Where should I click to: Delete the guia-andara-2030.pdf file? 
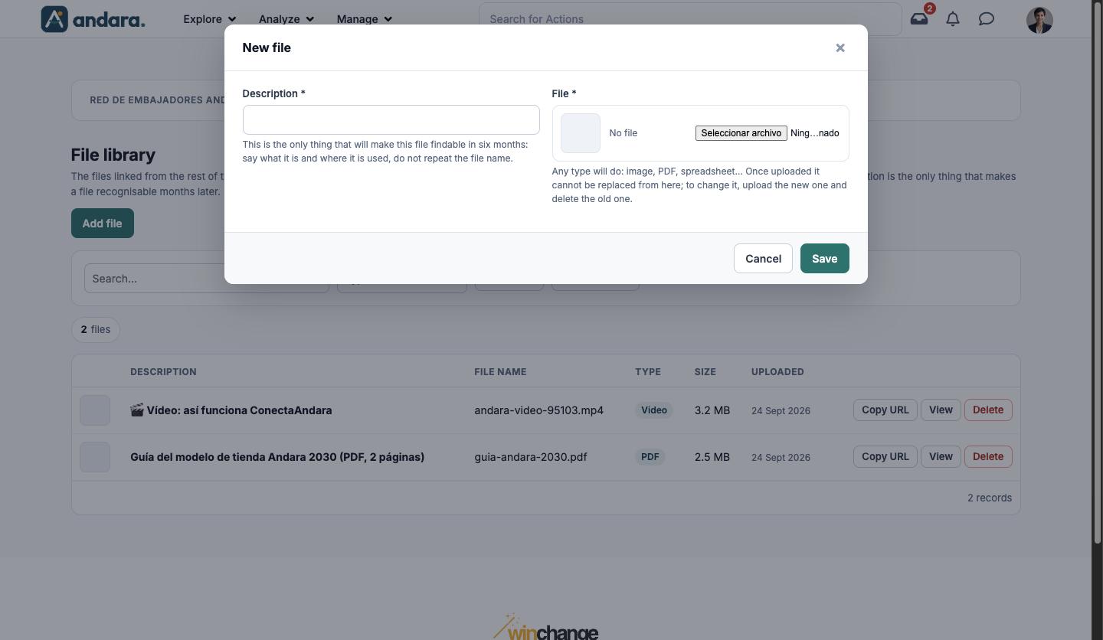coord(988,457)
